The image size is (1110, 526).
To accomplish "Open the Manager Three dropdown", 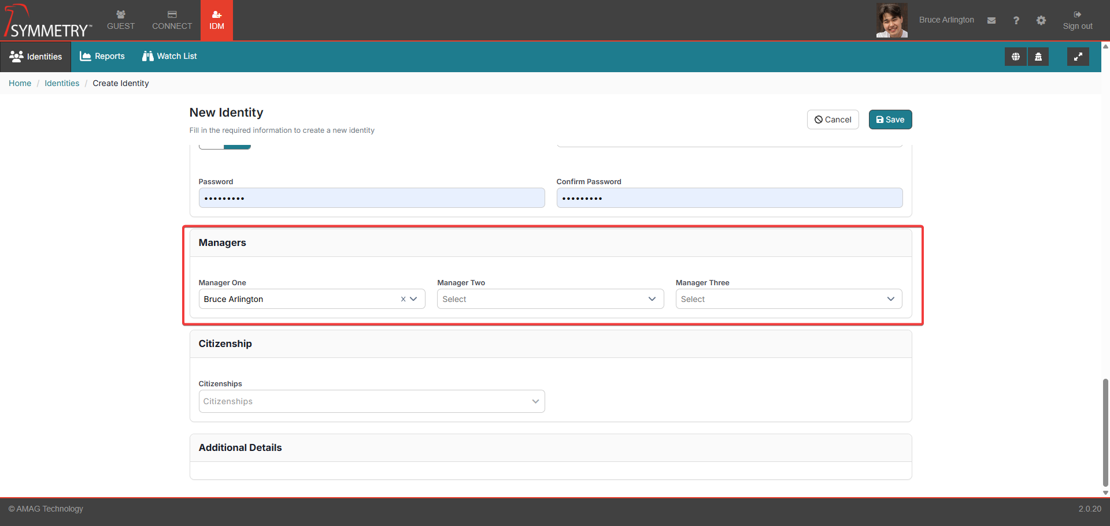I will coord(788,299).
